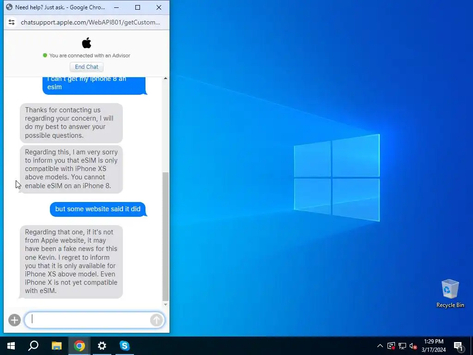Click 'You are connected with an Advisor' text
The image size is (473, 355).
click(x=90, y=55)
